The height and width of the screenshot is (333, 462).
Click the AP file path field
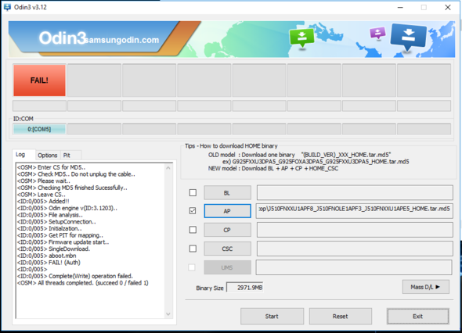click(x=355, y=210)
